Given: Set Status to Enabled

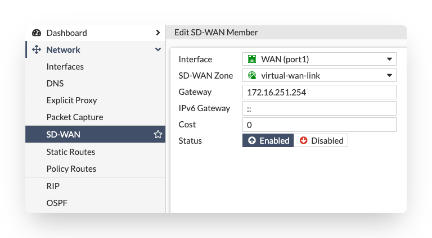Looking at the screenshot, I should tap(268, 140).
